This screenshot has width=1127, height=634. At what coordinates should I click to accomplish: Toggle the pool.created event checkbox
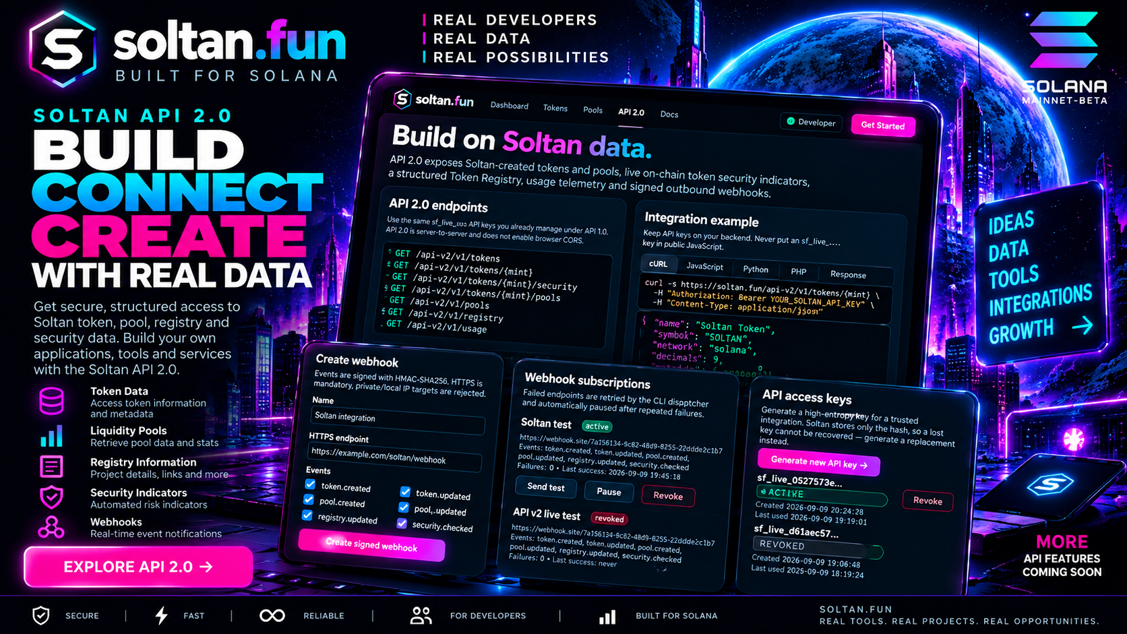(309, 499)
